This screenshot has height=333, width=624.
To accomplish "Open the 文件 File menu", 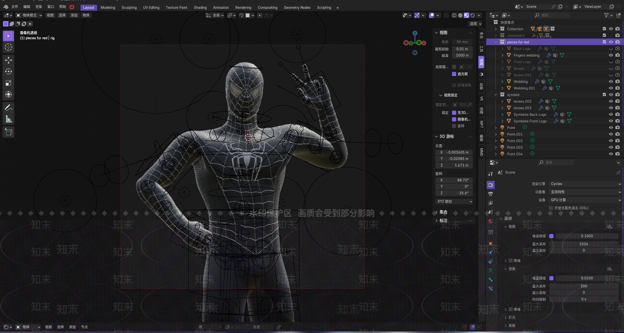I will [x=15, y=7].
